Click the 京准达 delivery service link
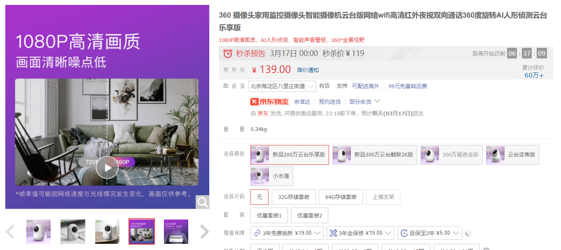Screen dimensions: 561x250 [302, 102]
